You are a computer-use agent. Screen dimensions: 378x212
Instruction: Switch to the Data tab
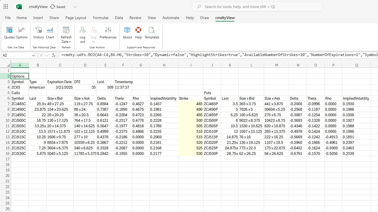pos(119,18)
